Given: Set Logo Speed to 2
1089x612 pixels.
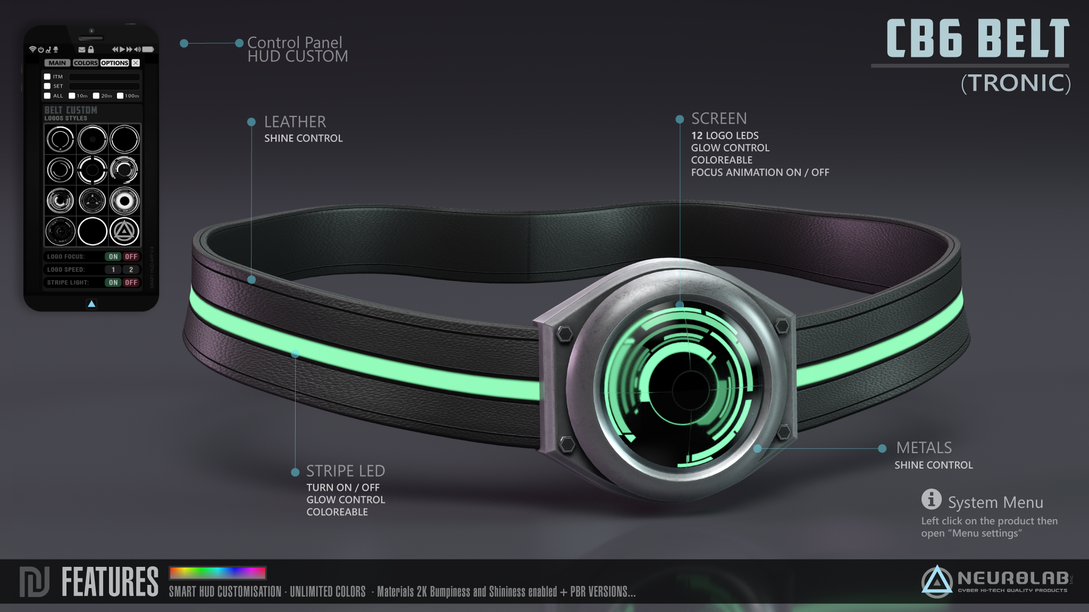Looking at the screenshot, I should [x=131, y=269].
